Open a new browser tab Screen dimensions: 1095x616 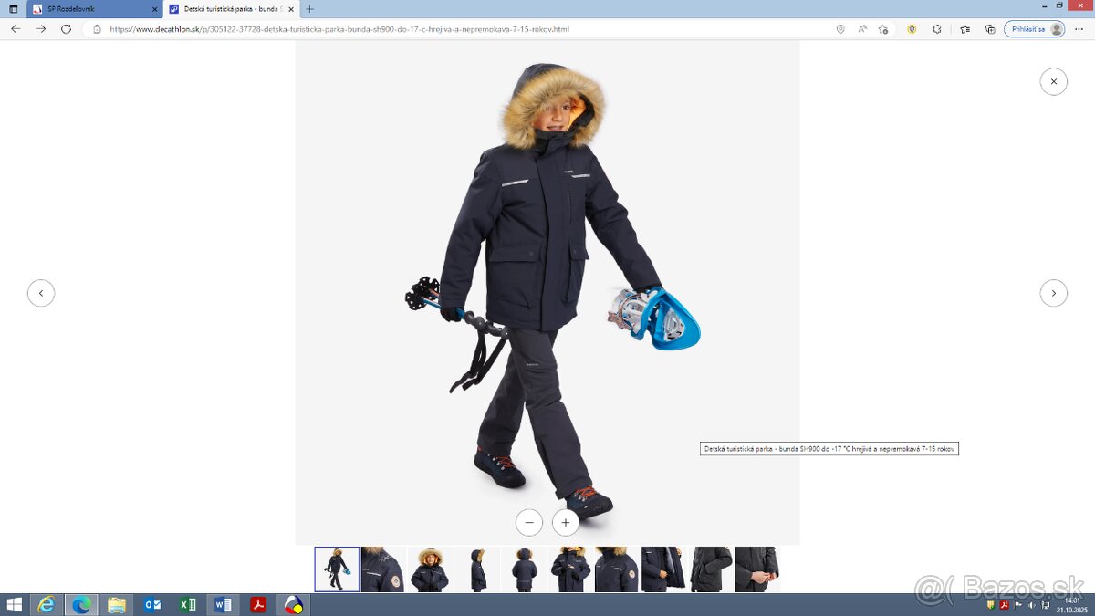click(309, 9)
